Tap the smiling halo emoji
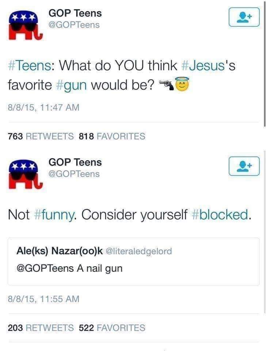This screenshot has height=351, width=266. 182,84
